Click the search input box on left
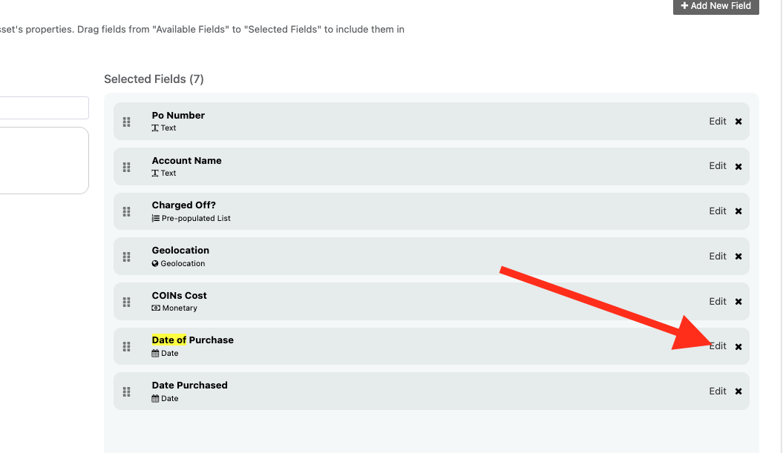 pyautogui.click(x=45, y=108)
